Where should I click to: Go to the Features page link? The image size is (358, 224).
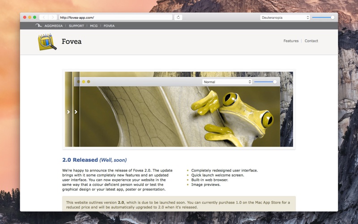pyautogui.click(x=291, y=41)
